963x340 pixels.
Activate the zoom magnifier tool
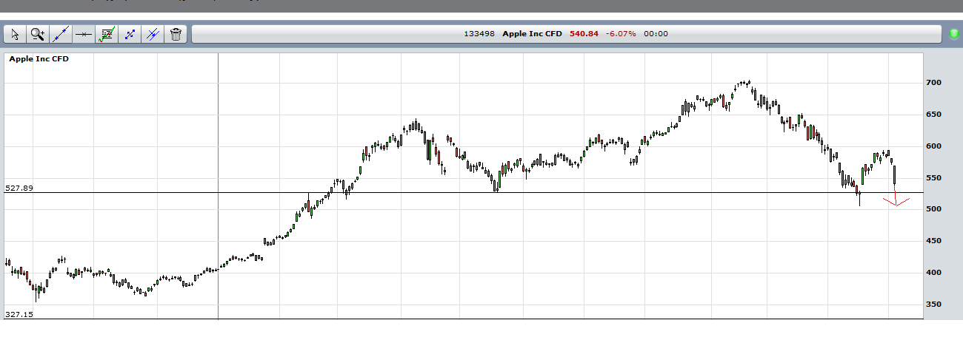click(38, 34)
